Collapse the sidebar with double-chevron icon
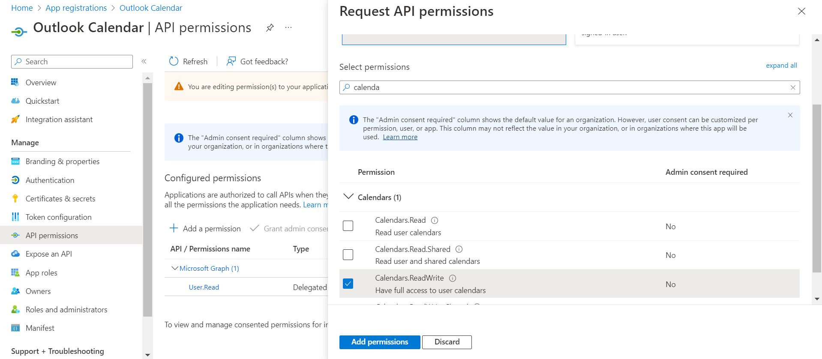Screen dimensions: 822x359 pos(144,62)
